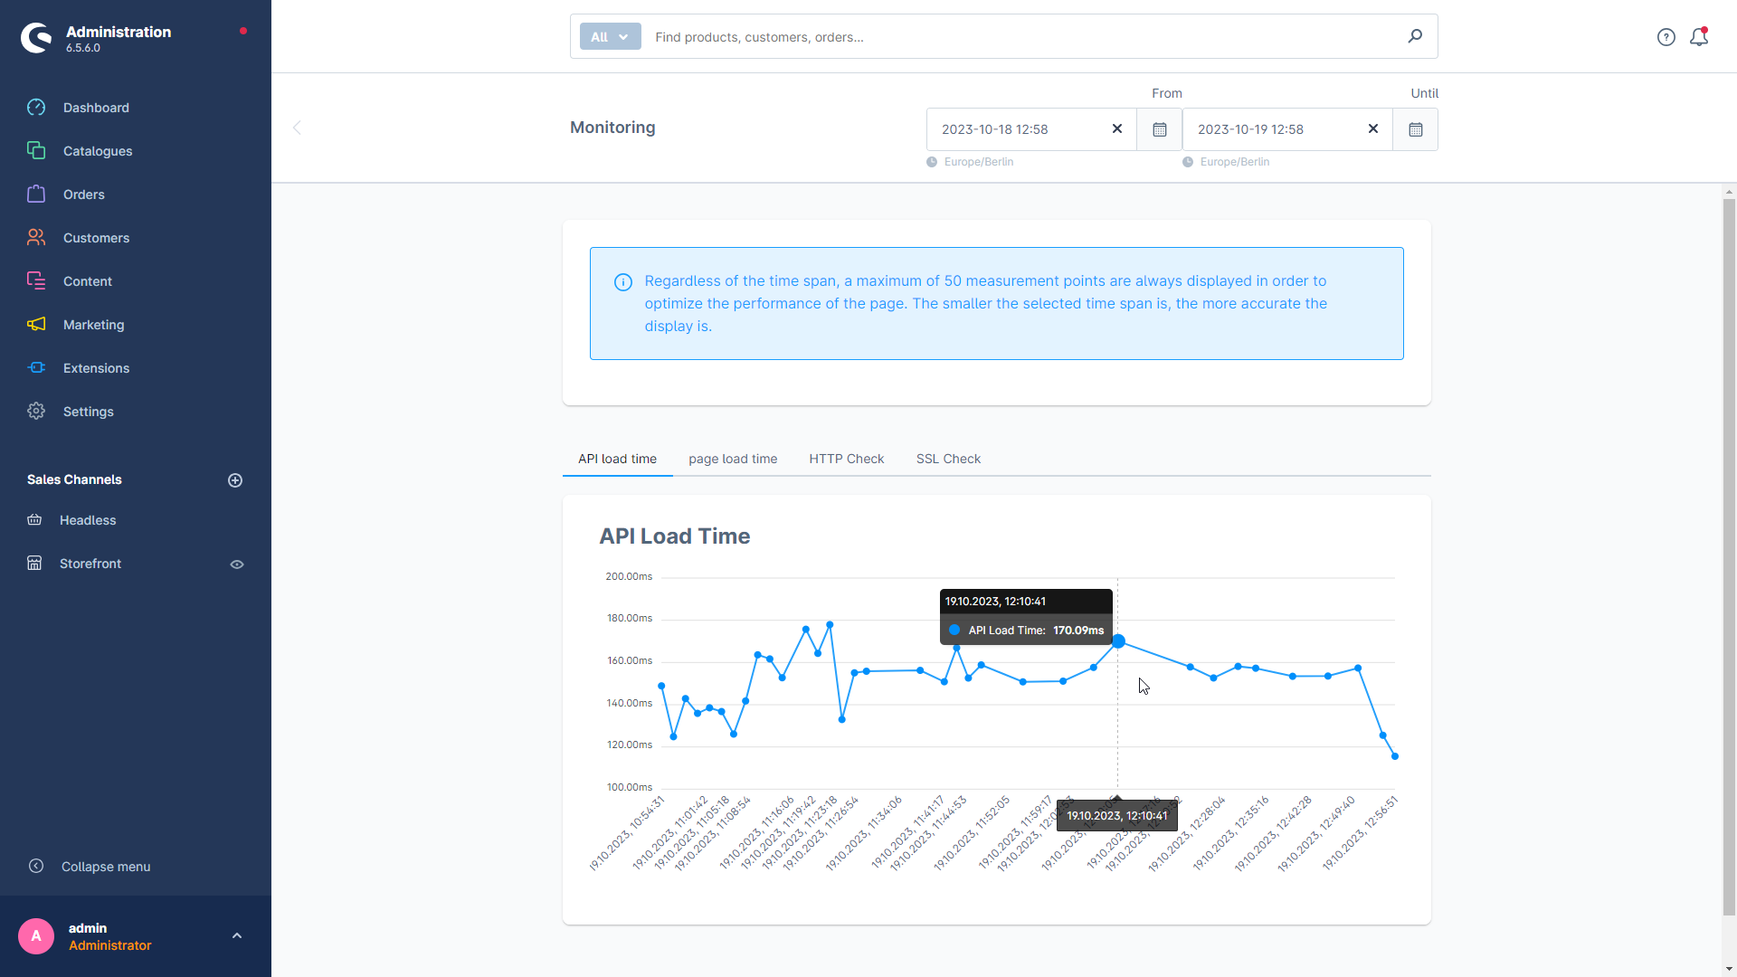The image size is (1737, 977).
Task: Select the HTTP Check tab
Action: 846,458
